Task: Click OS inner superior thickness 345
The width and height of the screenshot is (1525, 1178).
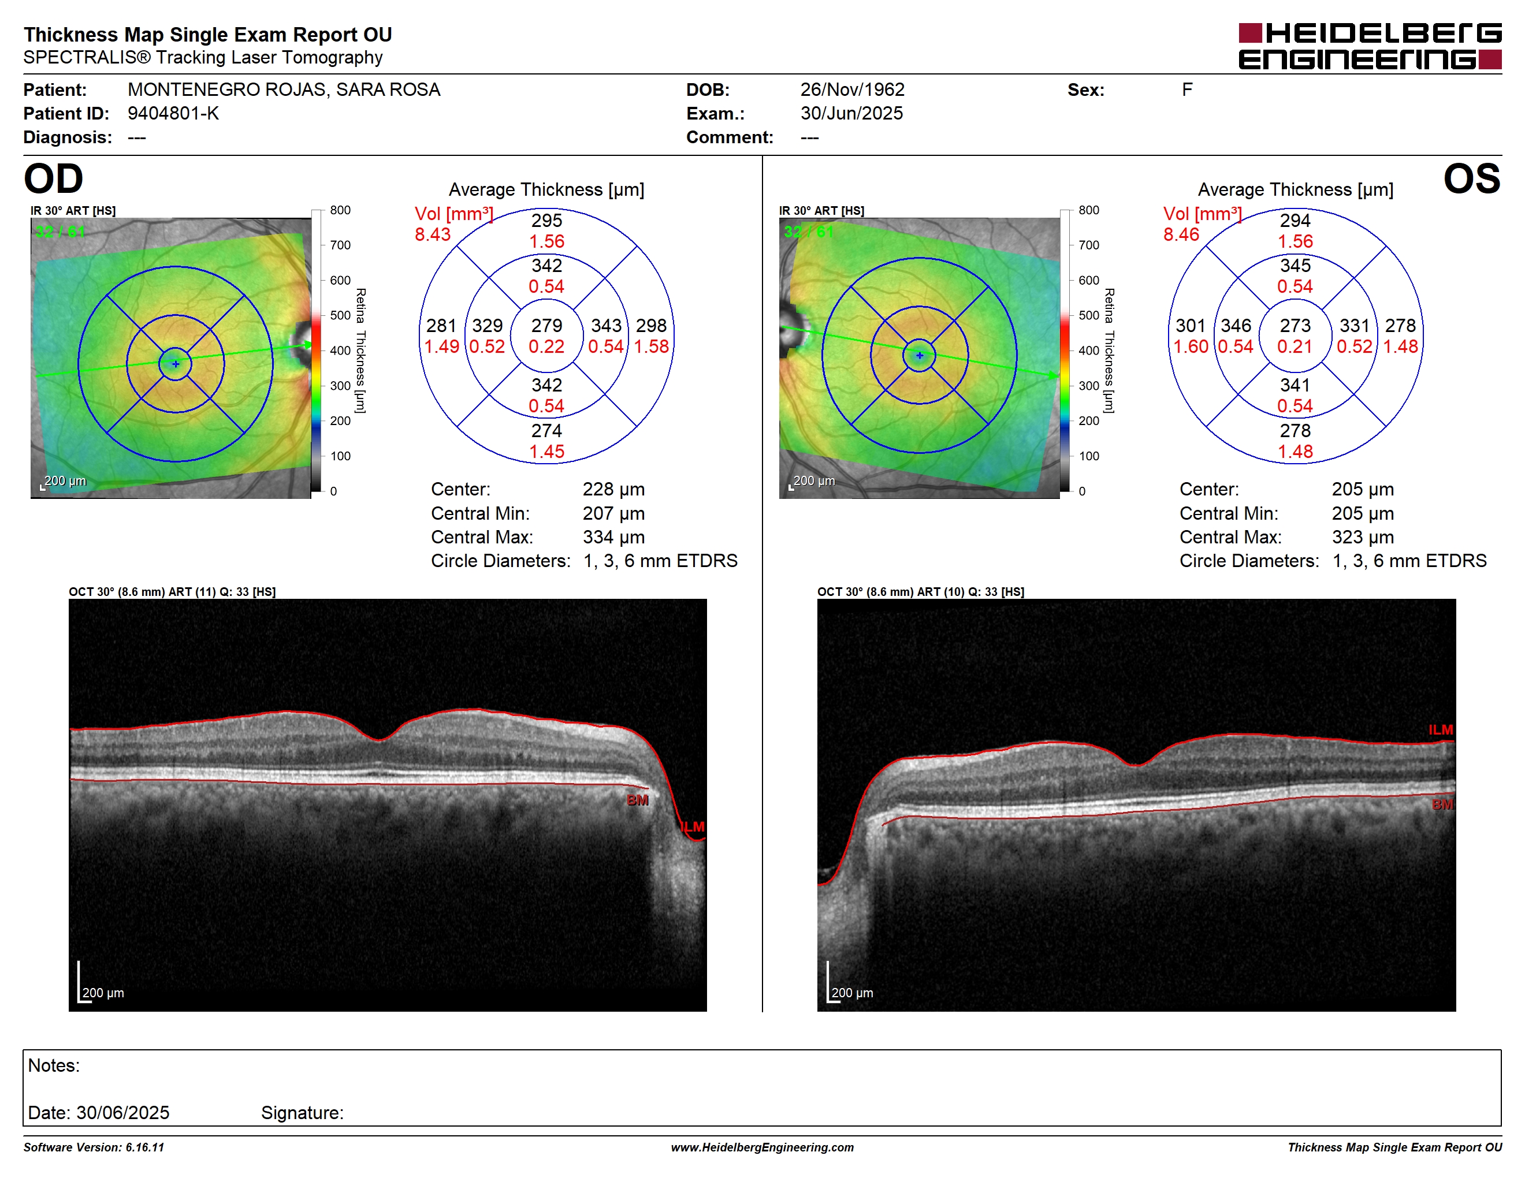Action: (1295, 266)
